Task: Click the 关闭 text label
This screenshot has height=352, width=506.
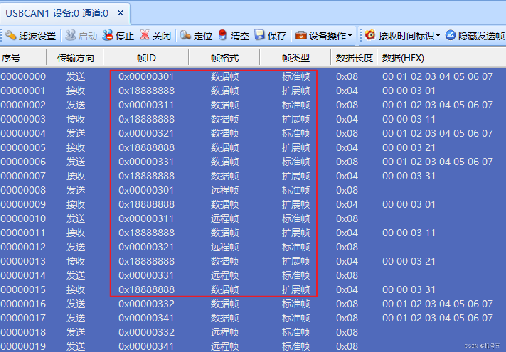Action: pos(162,36)
